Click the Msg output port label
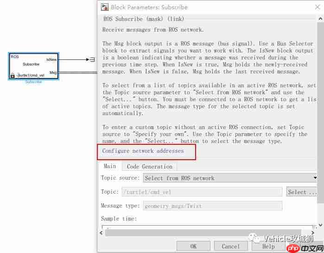Image resolution: width=324 pixels, height=253 pixels. coord(53,72)
